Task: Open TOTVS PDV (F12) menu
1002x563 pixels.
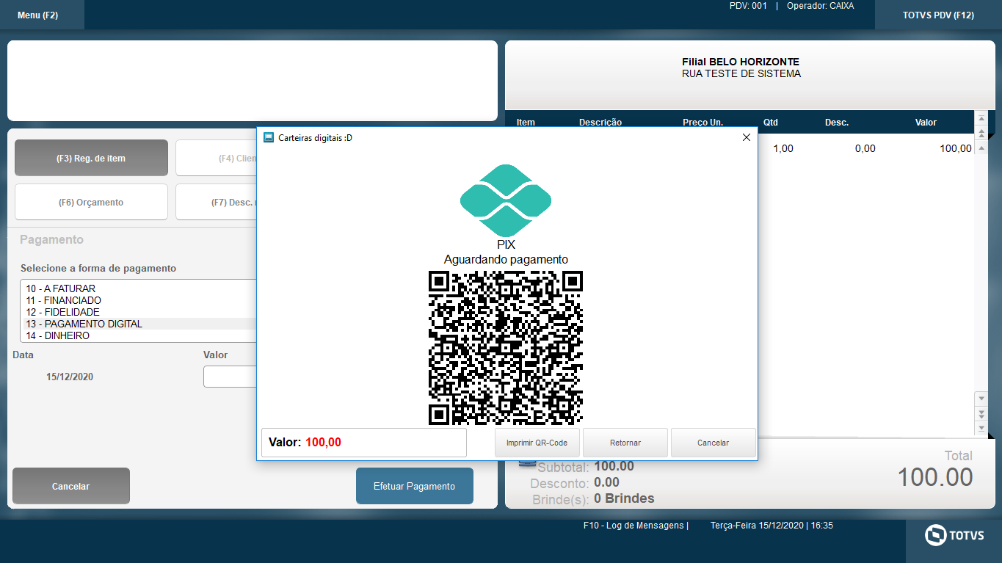Action: pyautogui.click(x=938, y=15)
